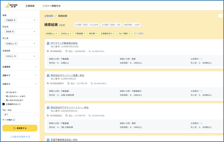This screenshot has width=224, height=142.
Task: Open the TEL・FAX 全て dropdown
Action: click(20, 114)
